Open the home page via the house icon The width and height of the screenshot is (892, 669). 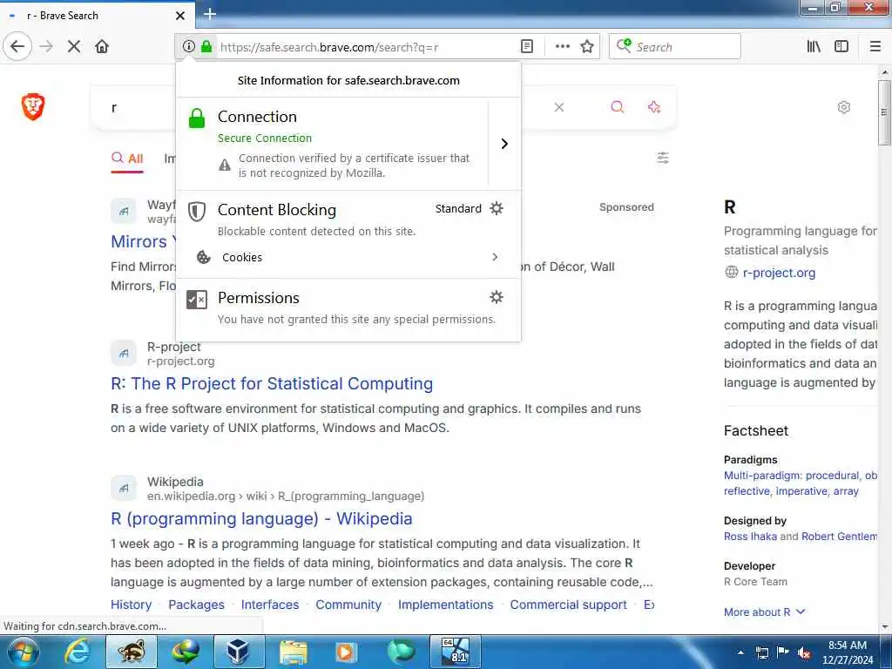(102, 47)
